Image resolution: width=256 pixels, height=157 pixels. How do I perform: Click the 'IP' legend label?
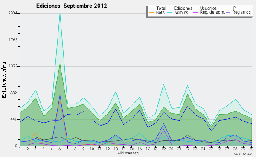coord(234,8)
